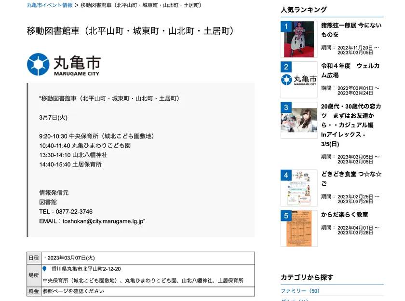Open rank 5 orange flyer thumbnail
This screenshot has width=405, height=301.
[299, 228]
